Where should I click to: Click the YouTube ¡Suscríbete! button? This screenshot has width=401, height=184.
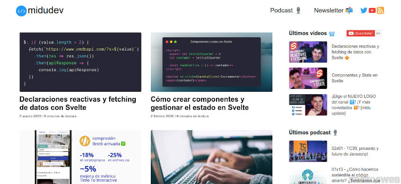(361, 33)
